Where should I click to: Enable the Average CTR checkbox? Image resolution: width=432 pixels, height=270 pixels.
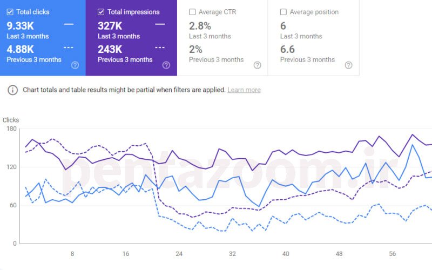coord(192,12)
